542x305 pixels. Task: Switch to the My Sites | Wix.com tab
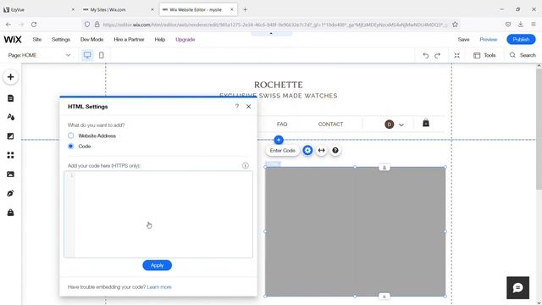(x=119, y=9)
